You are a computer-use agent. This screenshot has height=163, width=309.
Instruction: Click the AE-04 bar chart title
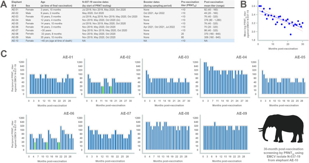tap(241, 57)
